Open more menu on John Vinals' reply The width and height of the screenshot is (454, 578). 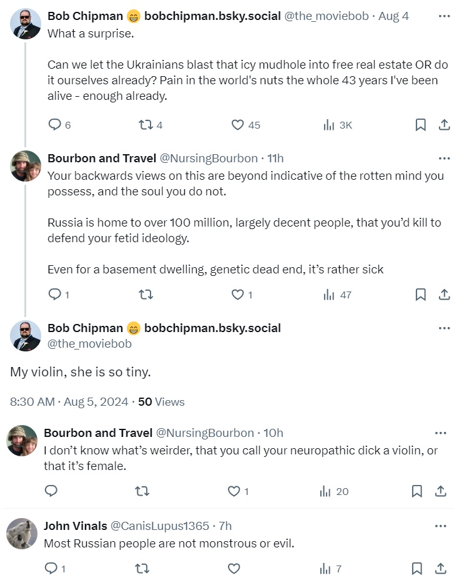point(440,526)
